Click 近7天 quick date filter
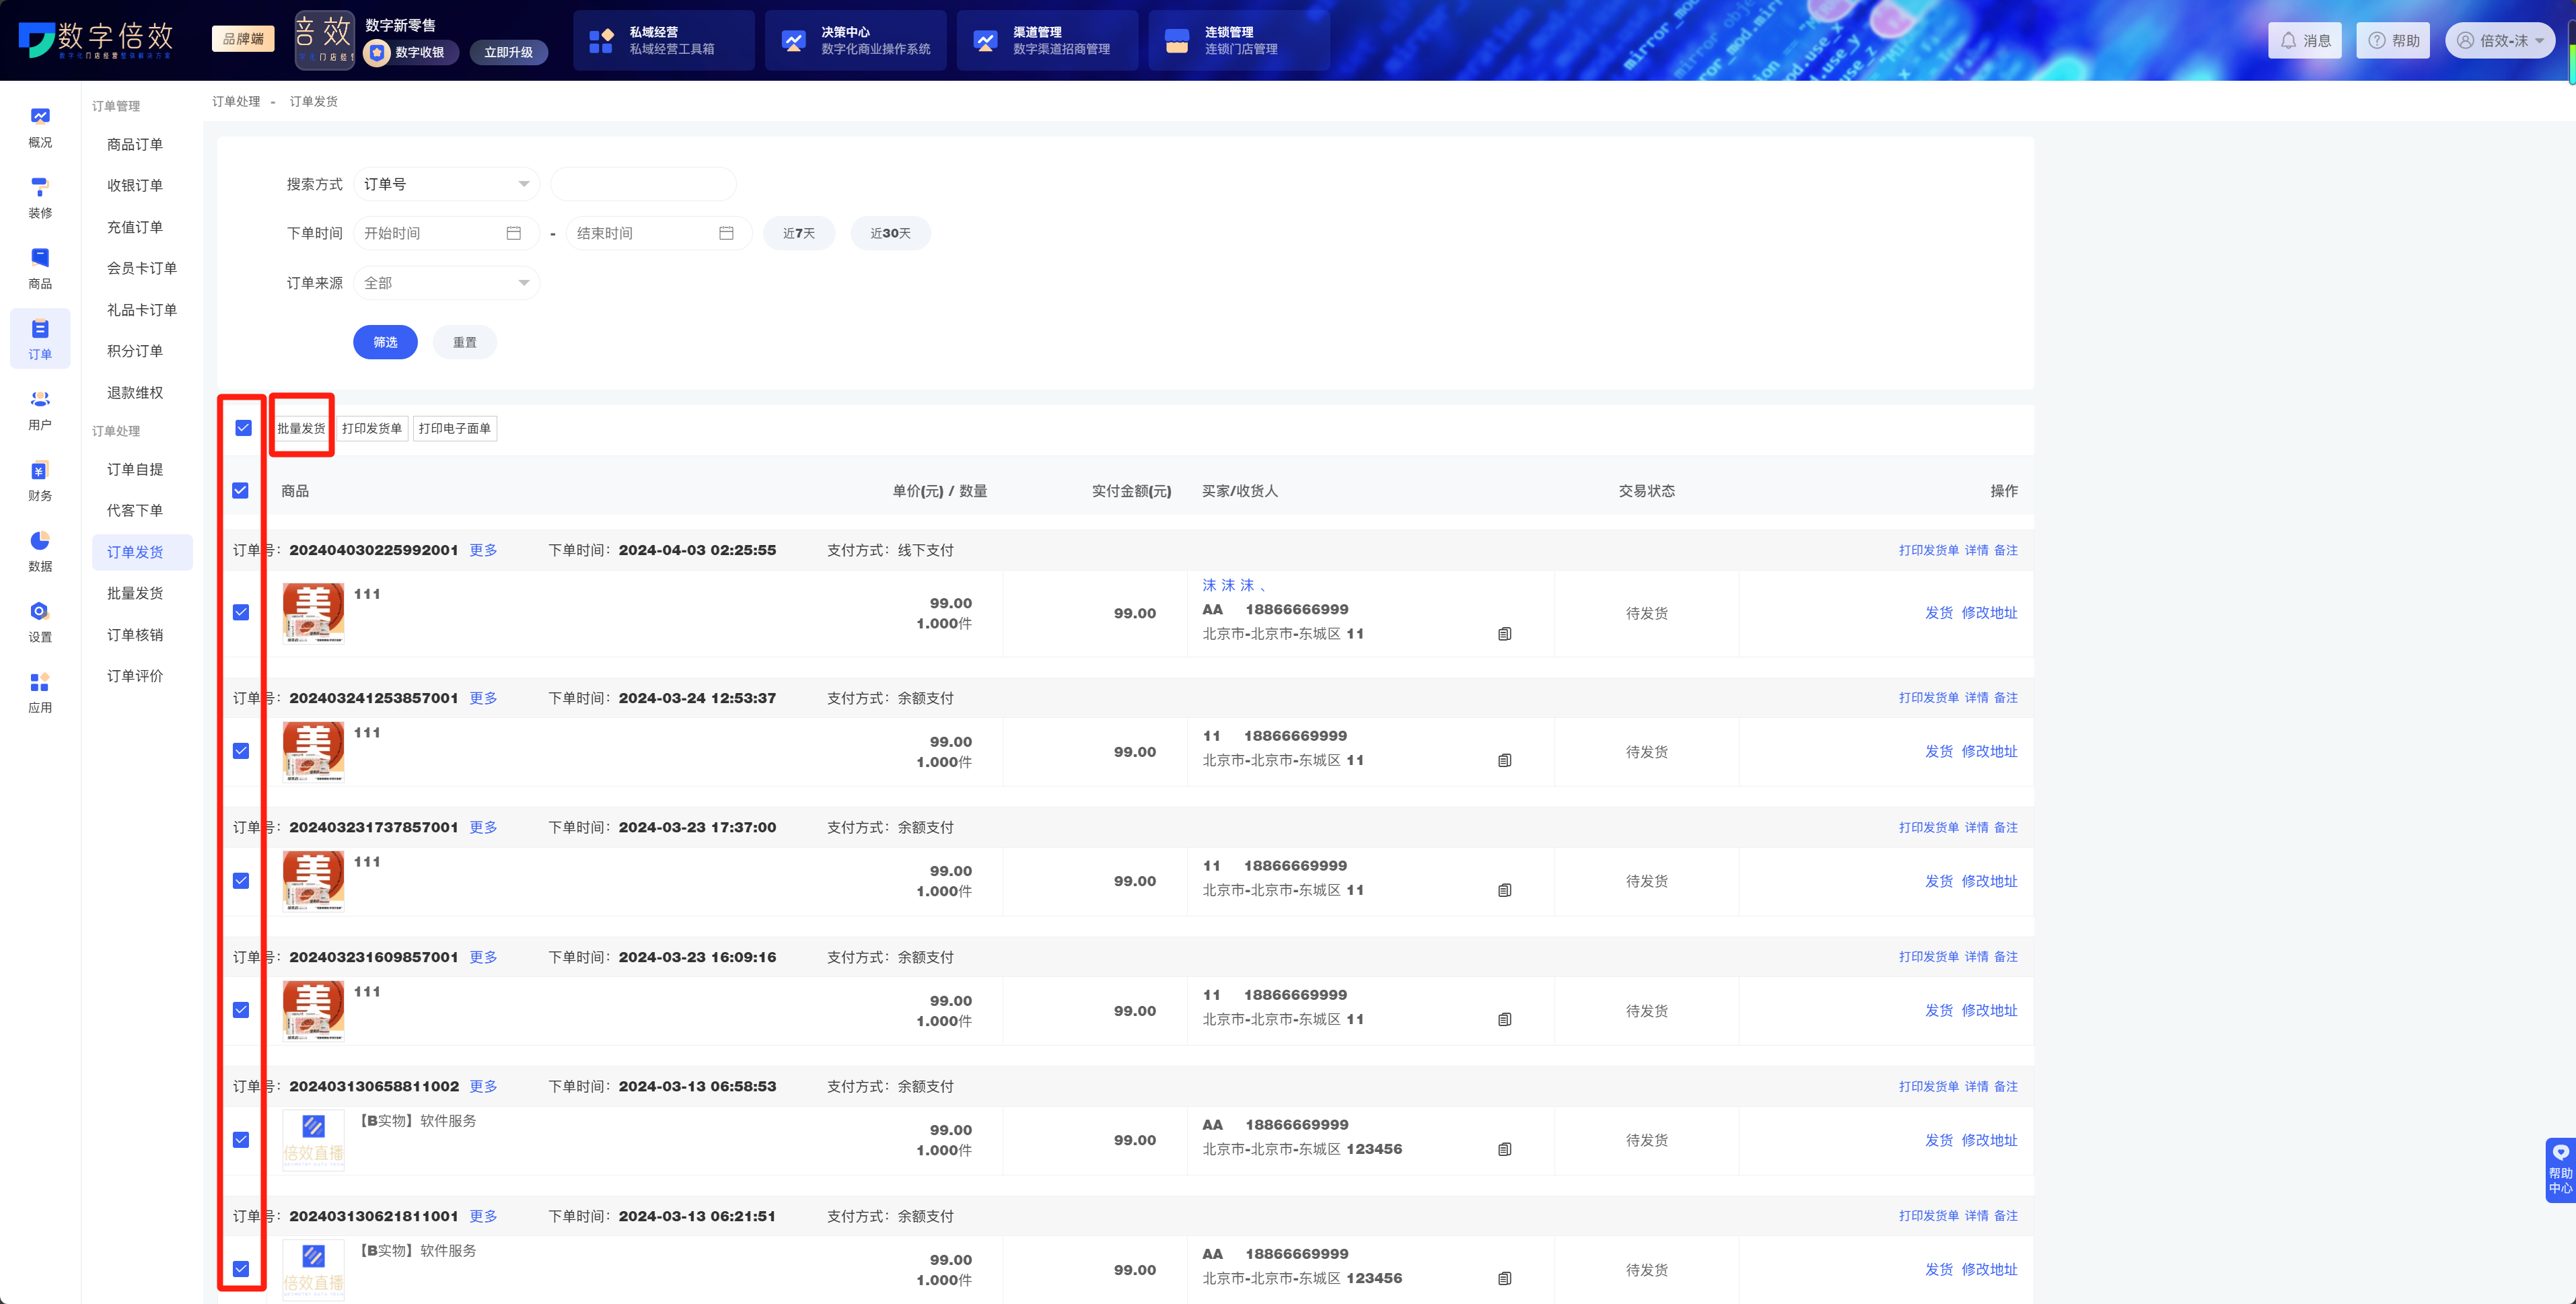 point(799,233)
